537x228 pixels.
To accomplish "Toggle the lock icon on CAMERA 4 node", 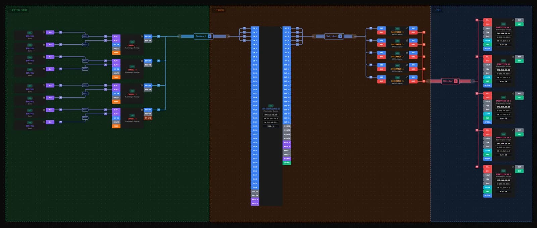I will coord(142,110).
